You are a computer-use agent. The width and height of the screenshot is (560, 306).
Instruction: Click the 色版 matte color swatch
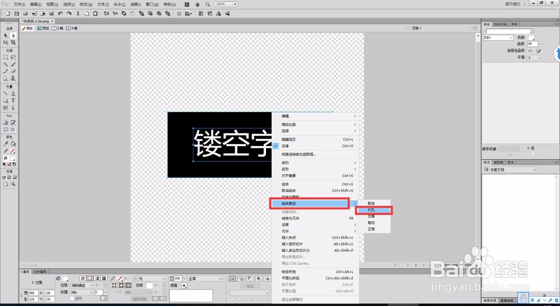531,38
